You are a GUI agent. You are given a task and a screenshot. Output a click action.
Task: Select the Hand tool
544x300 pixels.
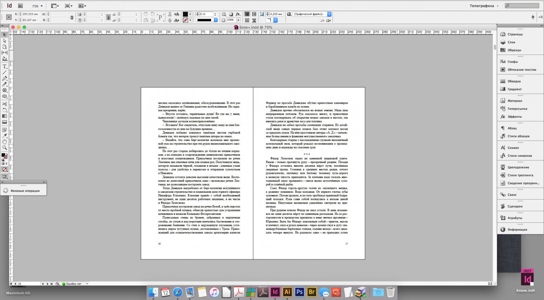[x=4, y=142]
